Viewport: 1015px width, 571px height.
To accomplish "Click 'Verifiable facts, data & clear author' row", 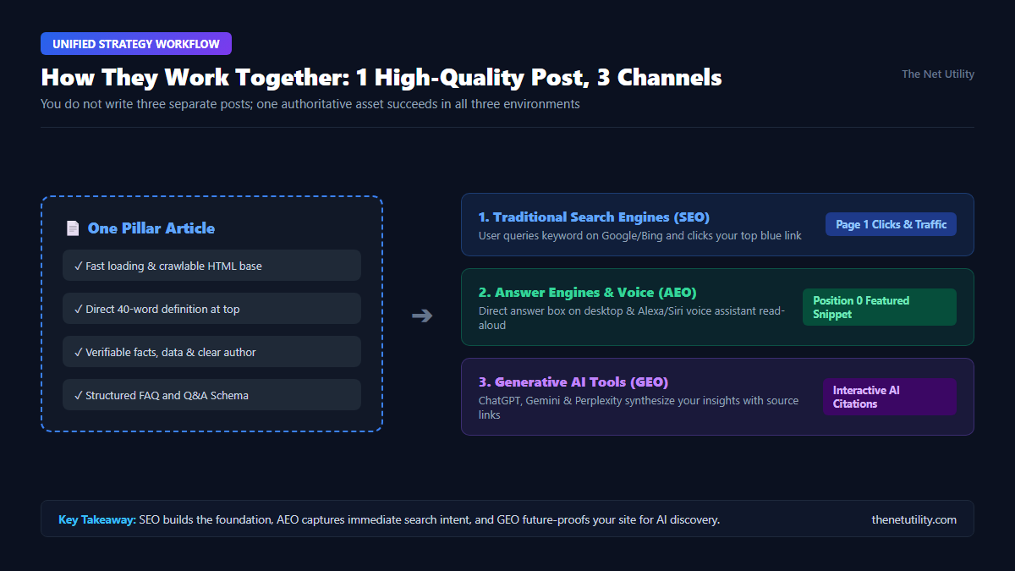I will click(211, 352).
